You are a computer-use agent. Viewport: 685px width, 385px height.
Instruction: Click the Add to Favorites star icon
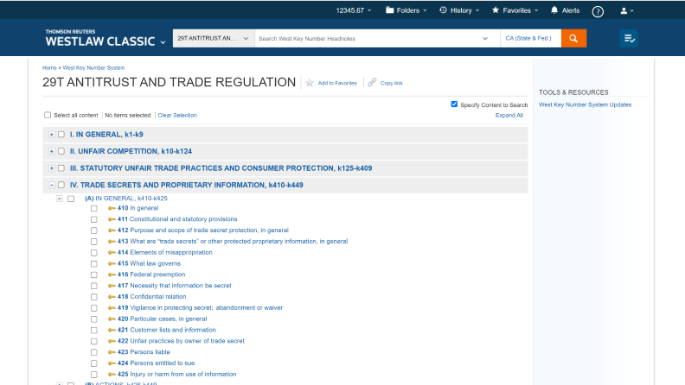[310, 83]
